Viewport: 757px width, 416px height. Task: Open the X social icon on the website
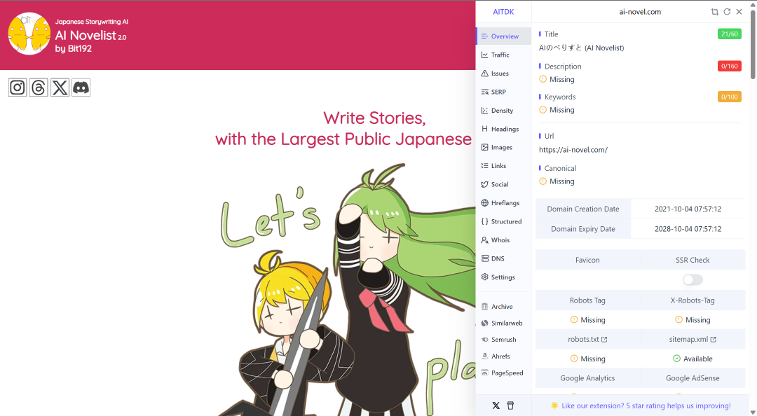60,88
